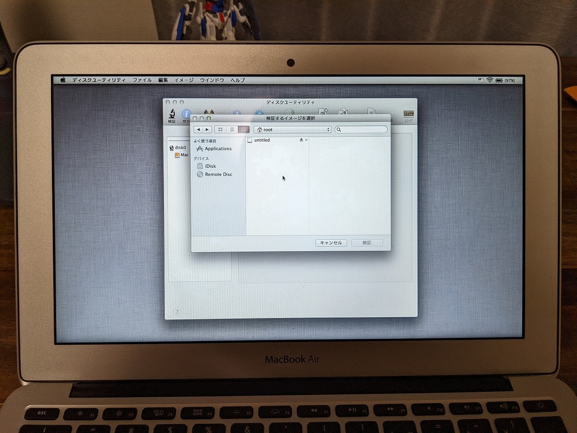The width and height of the screenshot is (577, 433).
Task: Select the untitled volume in column list
Action: 277,140
